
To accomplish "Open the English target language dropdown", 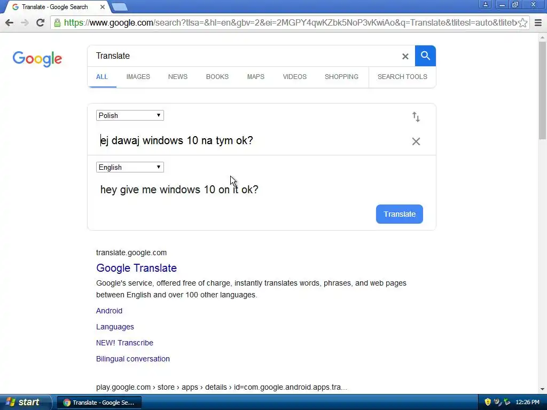I will coord(130,167).
